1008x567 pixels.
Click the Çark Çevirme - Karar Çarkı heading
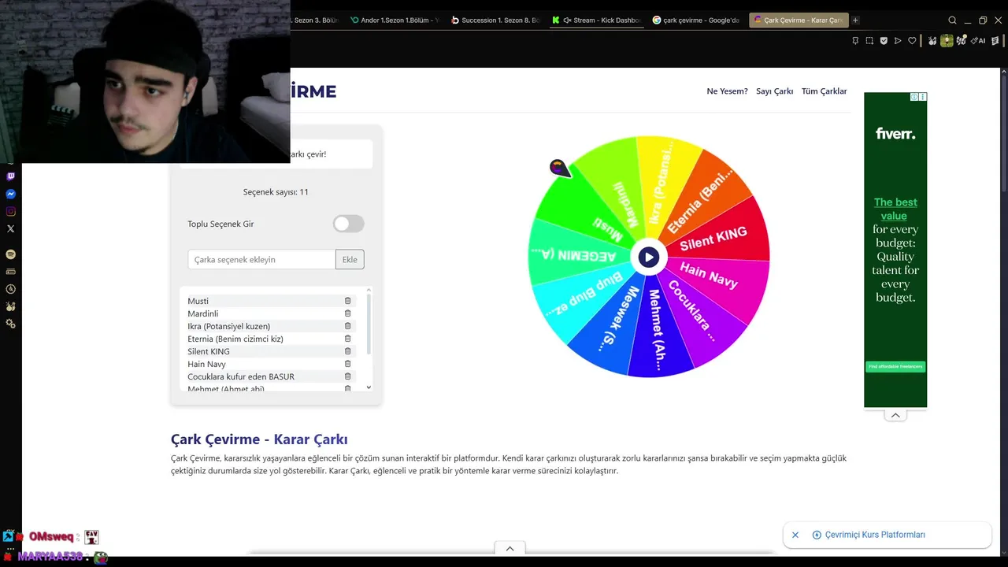[259, 439]
